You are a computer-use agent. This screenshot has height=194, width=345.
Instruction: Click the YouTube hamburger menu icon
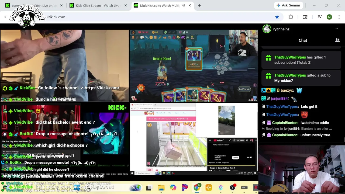coord(210,140)
